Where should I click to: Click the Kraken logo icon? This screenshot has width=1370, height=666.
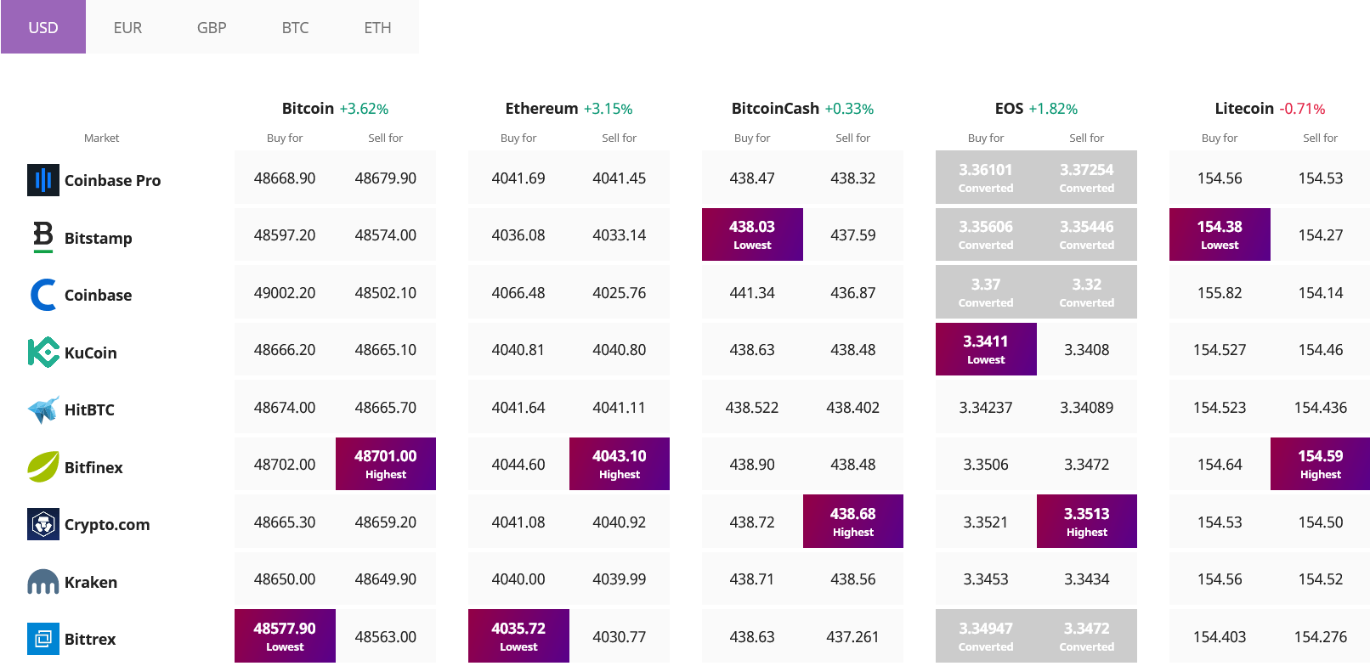(x=43, y=582)
